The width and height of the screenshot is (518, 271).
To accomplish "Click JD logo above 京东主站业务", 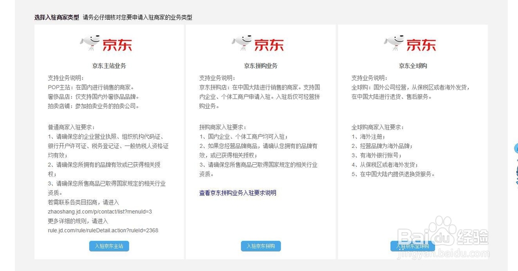I will (x=106, y=44).
